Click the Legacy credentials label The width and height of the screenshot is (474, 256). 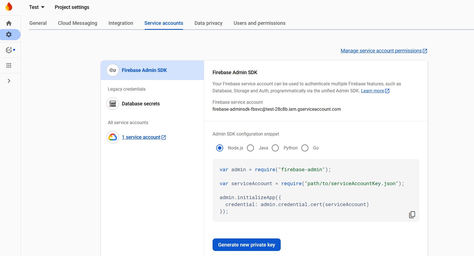pos(127,89)
